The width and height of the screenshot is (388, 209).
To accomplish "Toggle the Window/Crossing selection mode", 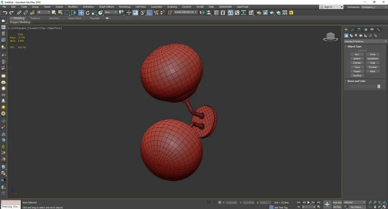I will (x=74, y=13).
